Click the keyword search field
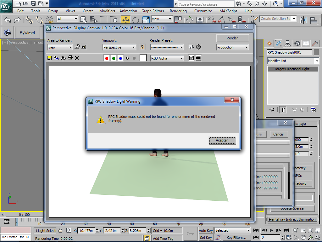The width and height of the screenshot is (322, 242). (206, 4)
